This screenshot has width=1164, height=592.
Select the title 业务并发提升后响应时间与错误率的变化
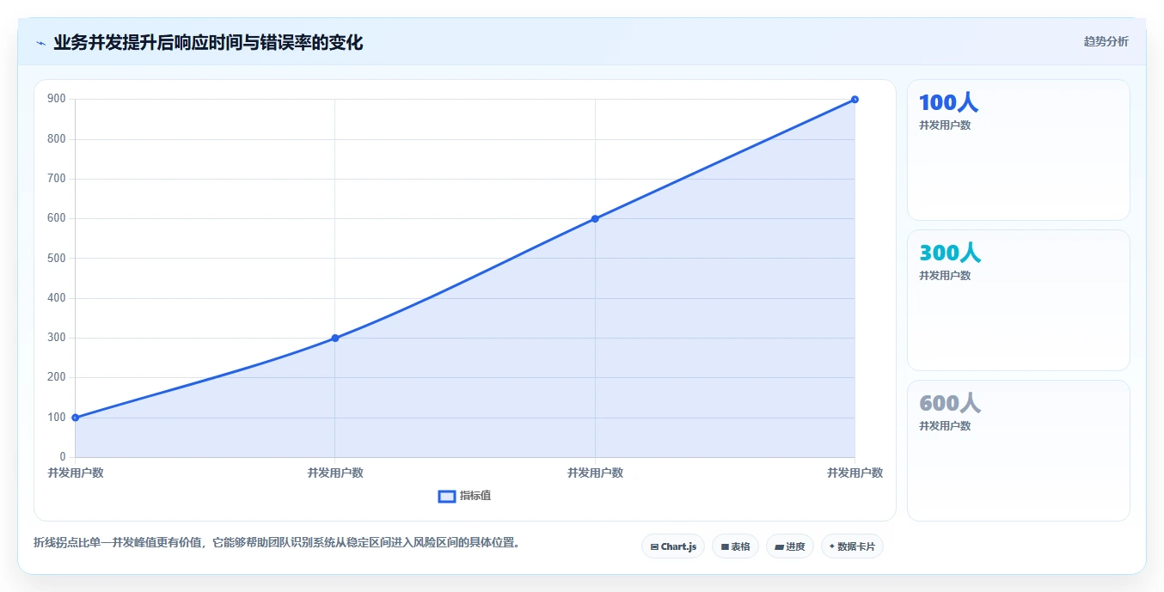(208, 43)
